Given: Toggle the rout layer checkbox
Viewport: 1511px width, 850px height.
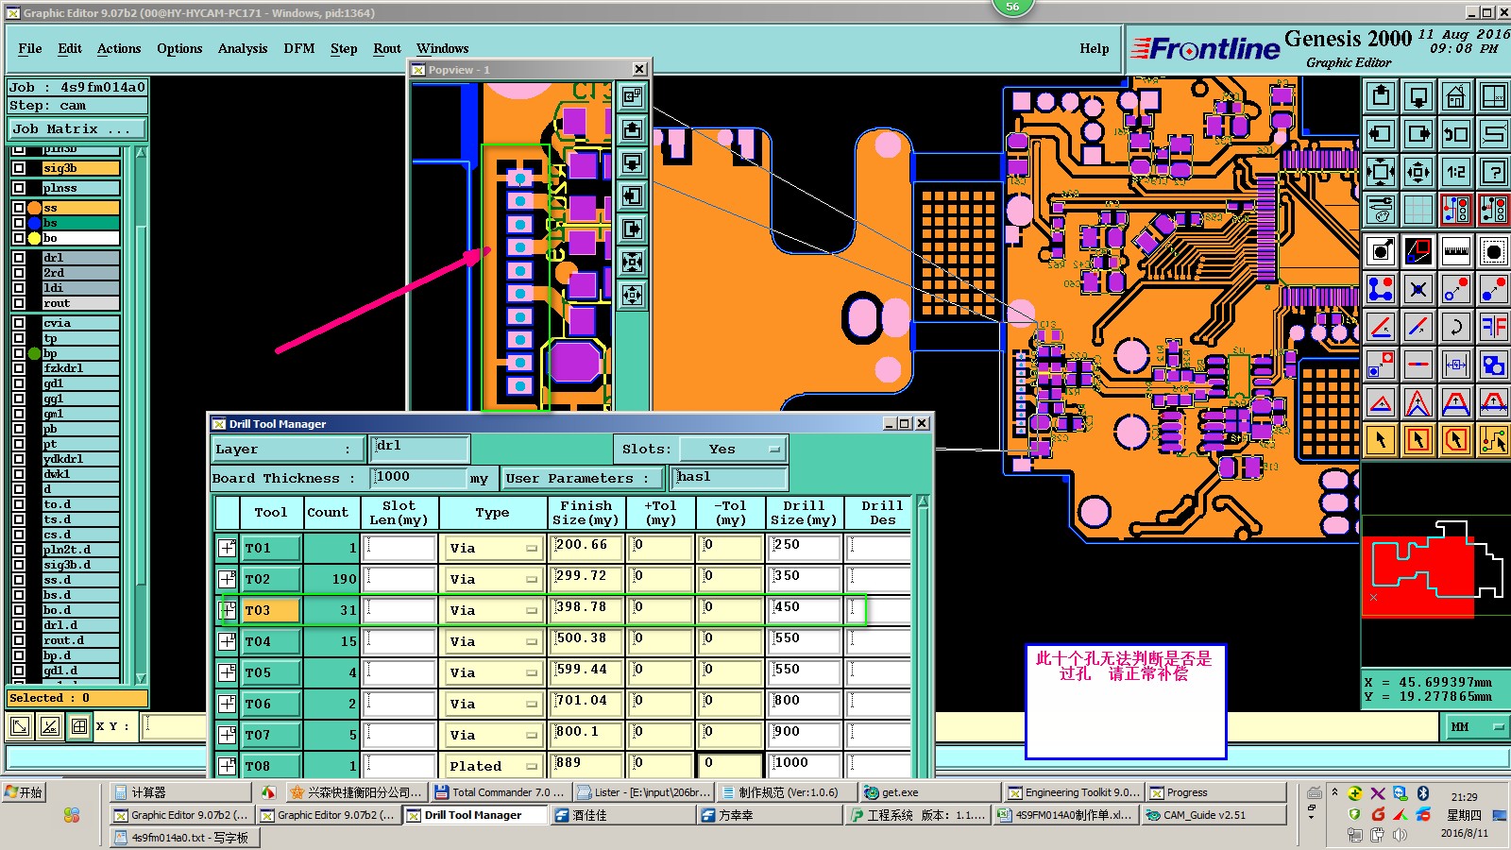Looking at the screenshot, I should [x=19, y=303].
